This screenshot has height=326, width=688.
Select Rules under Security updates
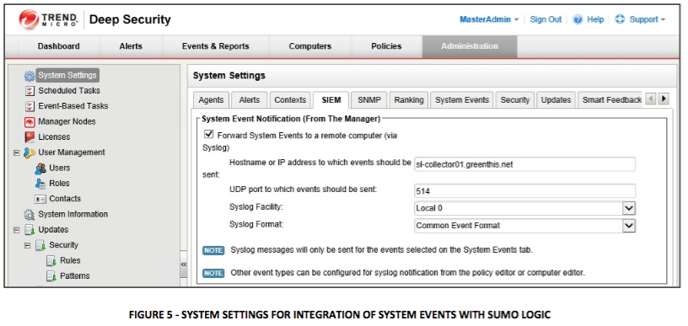point(70,260)
